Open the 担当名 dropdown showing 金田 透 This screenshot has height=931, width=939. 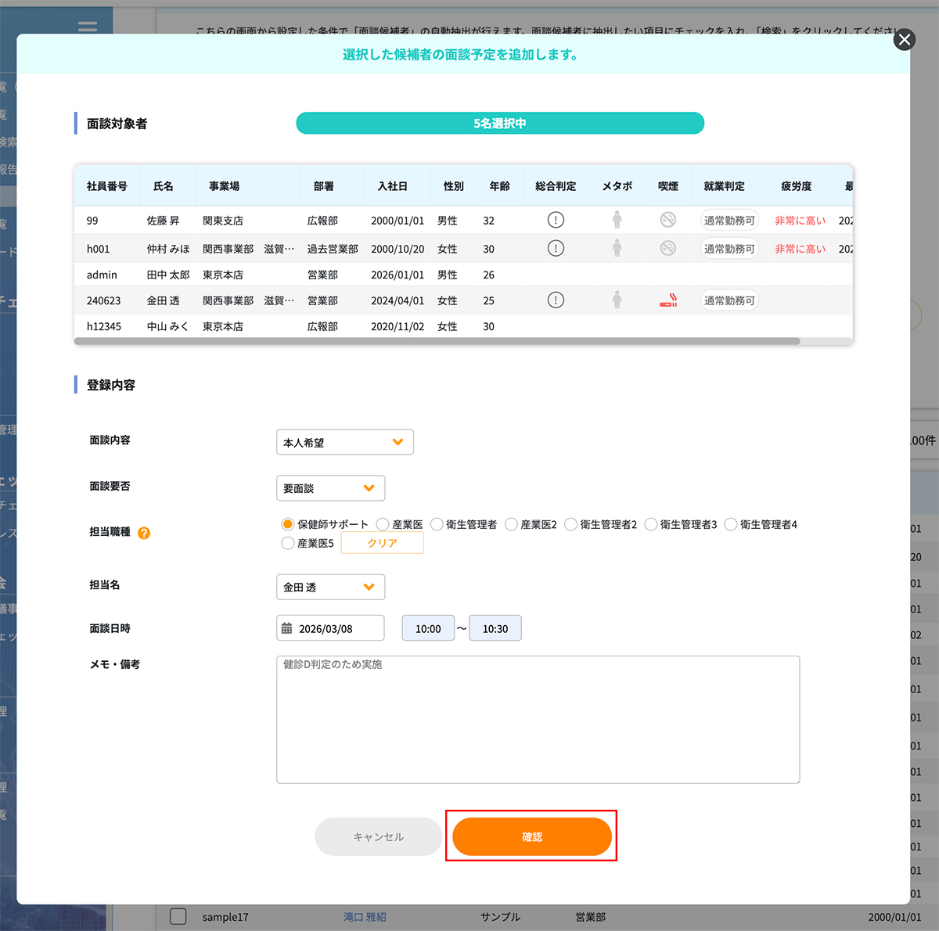[330, 588]
